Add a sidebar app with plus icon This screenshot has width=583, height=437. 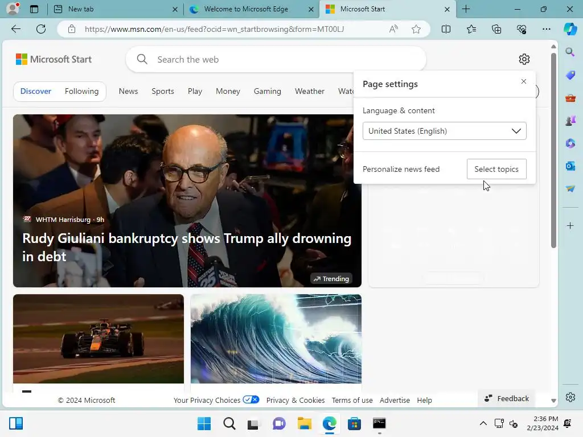pos(570,225)
